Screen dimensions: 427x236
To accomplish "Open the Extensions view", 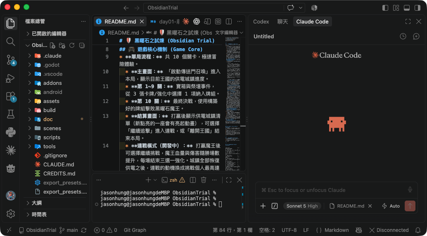I will 11,96.
